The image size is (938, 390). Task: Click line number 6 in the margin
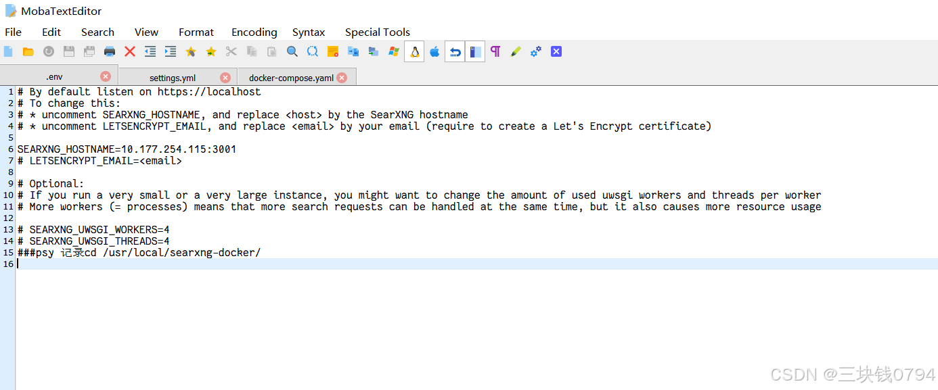click(11, 149)
